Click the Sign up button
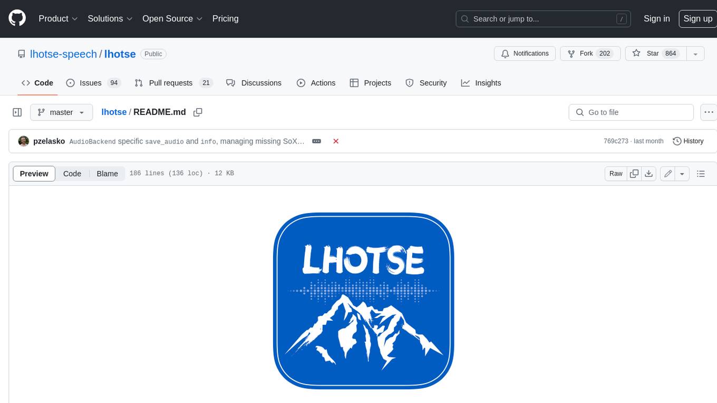This screenshot has width=717, height=403. pyautogui.click(x=697, y=18)
